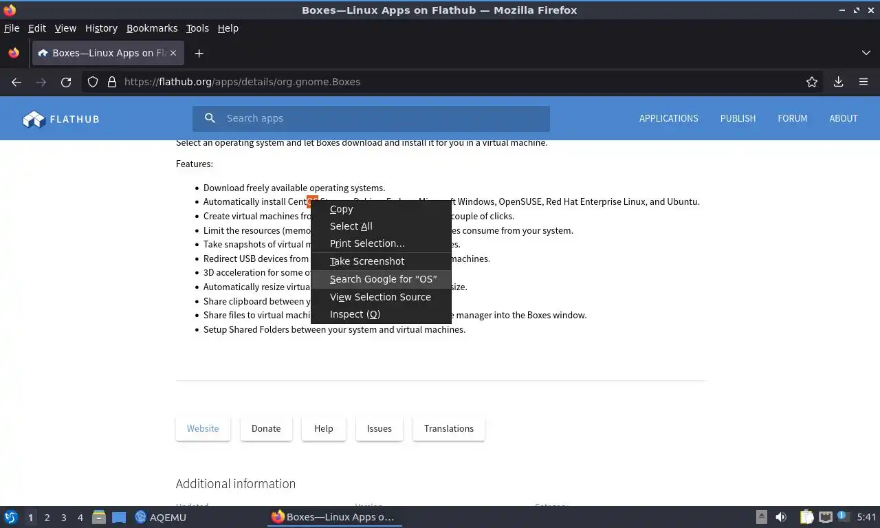The height and width of the screenshot is (528, 880).
Task: Switch to workspace 3
Action: coord(63,517)
